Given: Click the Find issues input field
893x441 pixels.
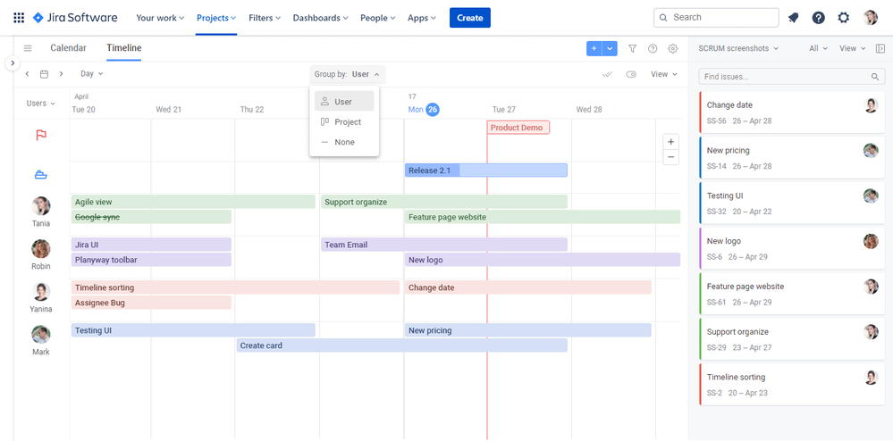Looking at the screenshot, I should coord(792,77).
